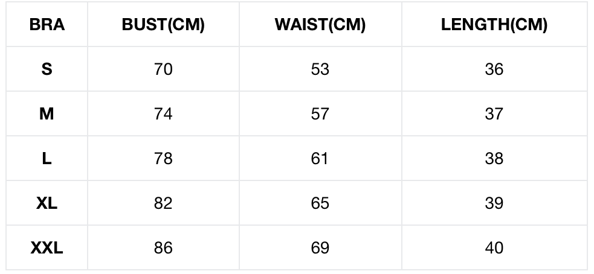This screenshot has height=274, width=594.
Task: Select bust value 74 for size M
Action: point(163,113)
